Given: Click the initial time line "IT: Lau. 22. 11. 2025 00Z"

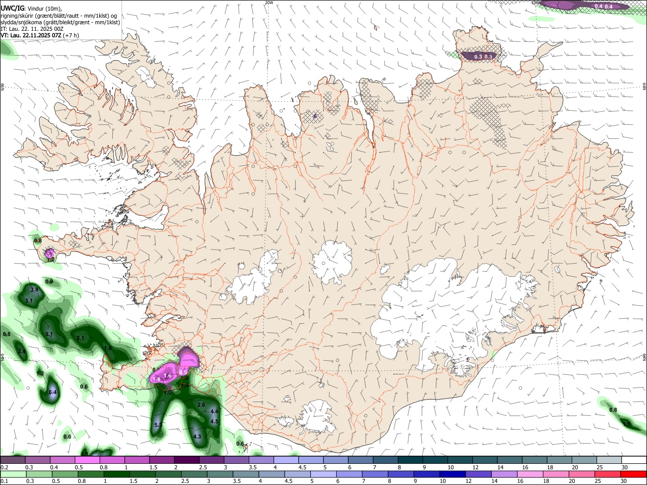Looking at the screenshot, I should (32, 29).
